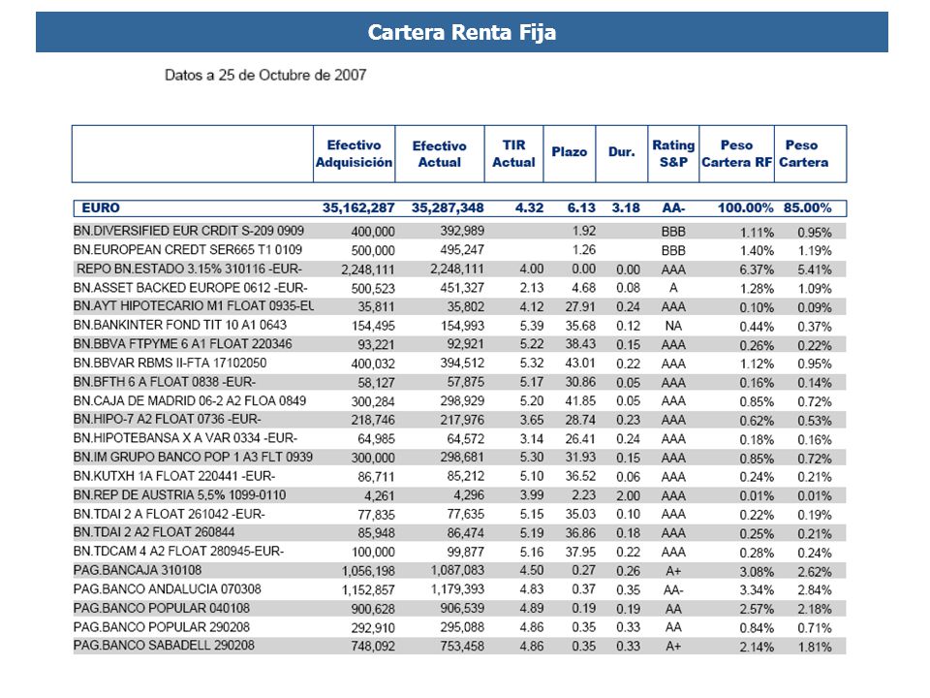Click BN.HIPOTEBANSA TIR value 3.14

point(532,438)
